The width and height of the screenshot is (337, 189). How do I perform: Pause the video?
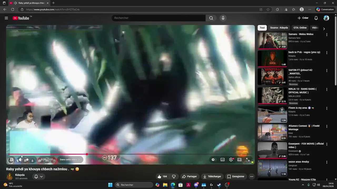12,160
